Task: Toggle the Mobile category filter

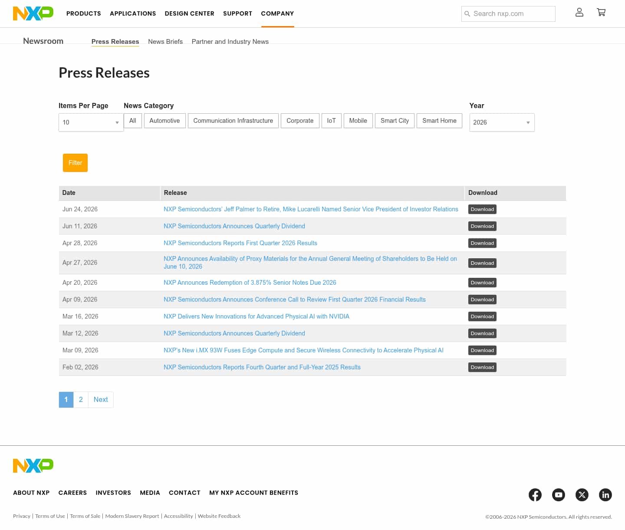Action: 358,121
